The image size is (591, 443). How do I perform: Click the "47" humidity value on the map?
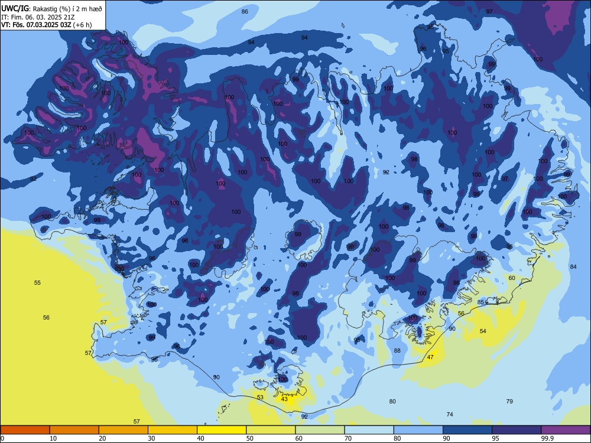430,357
